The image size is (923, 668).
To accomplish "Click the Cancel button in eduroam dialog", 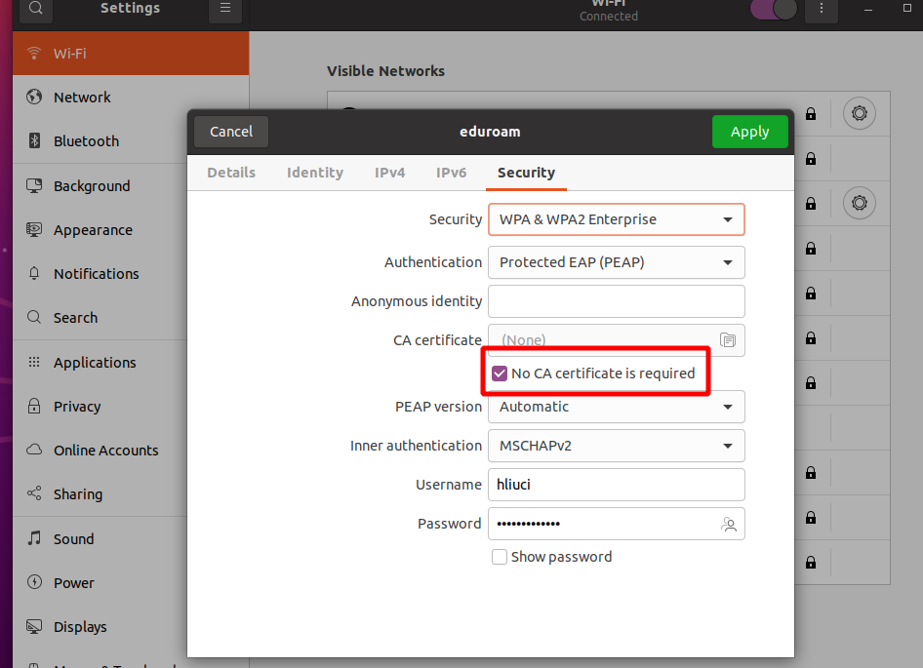I will click(231, 132).
